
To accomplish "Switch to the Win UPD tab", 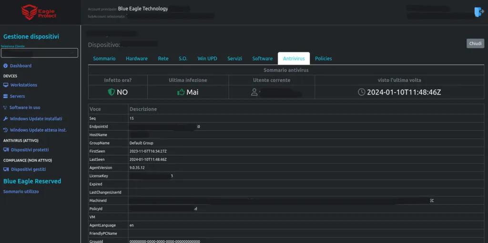I will (x=207, y=58).
